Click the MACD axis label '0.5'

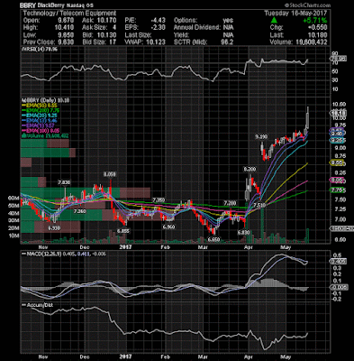point(337,255)
